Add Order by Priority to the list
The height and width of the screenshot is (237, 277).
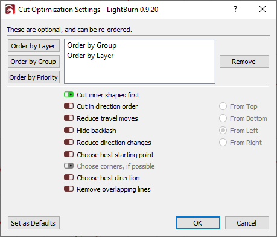34,77
